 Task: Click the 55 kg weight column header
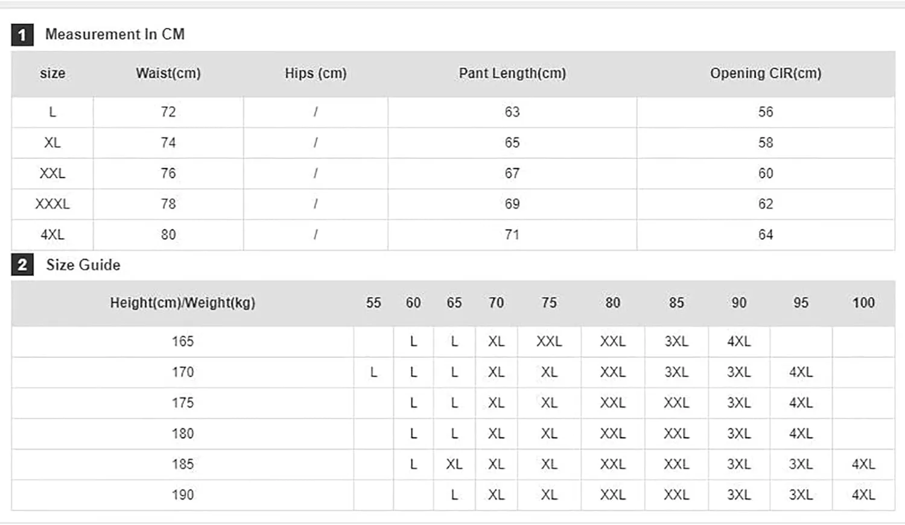(x=373, y=303)
